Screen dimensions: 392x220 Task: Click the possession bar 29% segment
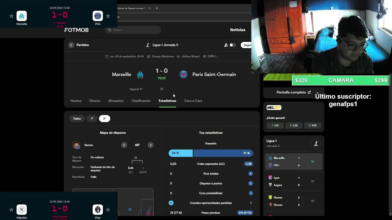181,153
